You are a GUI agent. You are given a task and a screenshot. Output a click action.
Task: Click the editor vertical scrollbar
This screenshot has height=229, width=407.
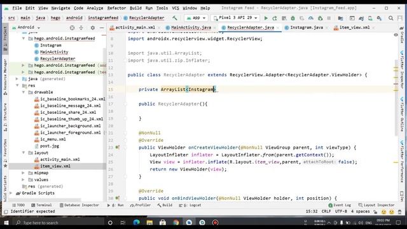point(396,99)
